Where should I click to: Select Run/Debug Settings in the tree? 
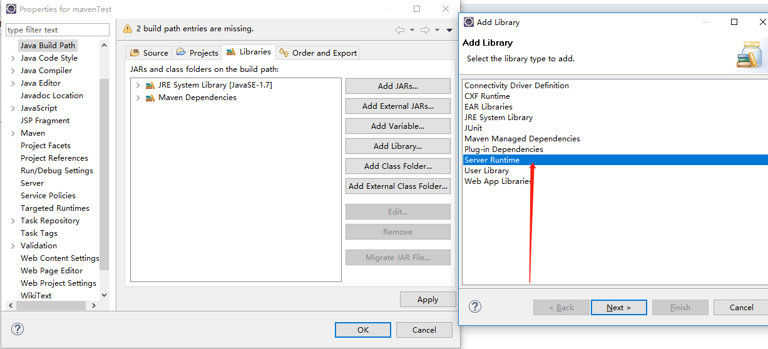57,171
